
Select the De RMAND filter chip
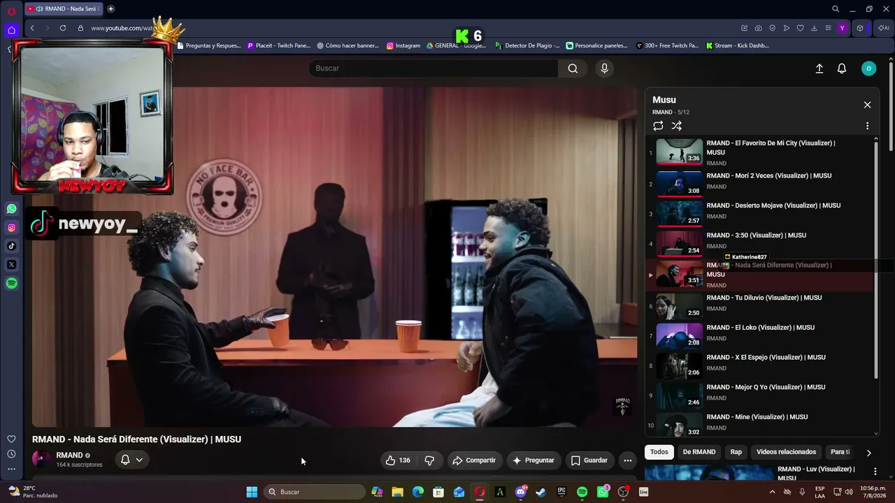[699, 452]
